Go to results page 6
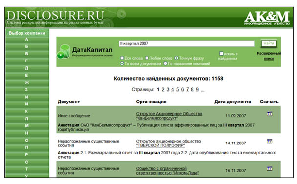This screenshot has height=184, width=297. (x=183, y=89)
